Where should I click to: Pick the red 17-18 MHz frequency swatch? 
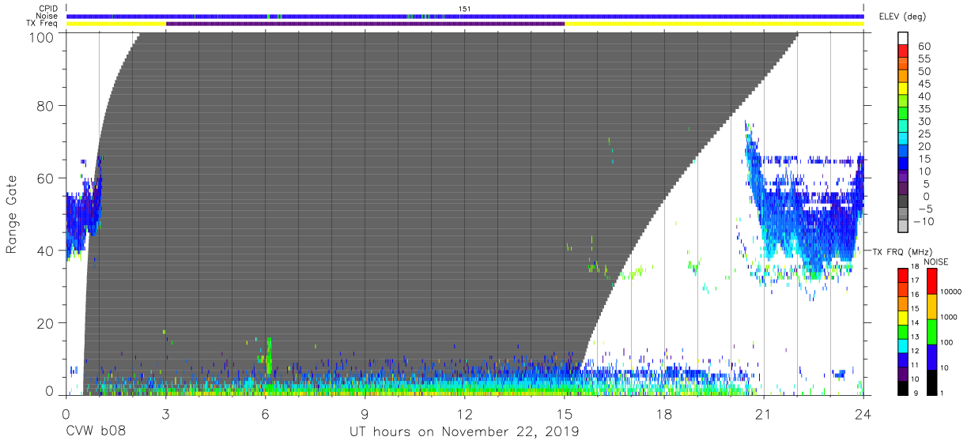click(x=903, y=274)
